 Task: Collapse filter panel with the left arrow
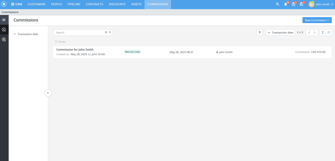[48, 93]
